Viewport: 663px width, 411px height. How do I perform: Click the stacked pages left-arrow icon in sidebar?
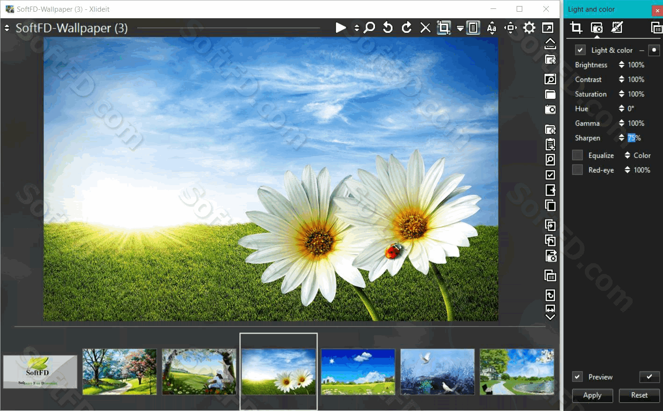[550, 240]
